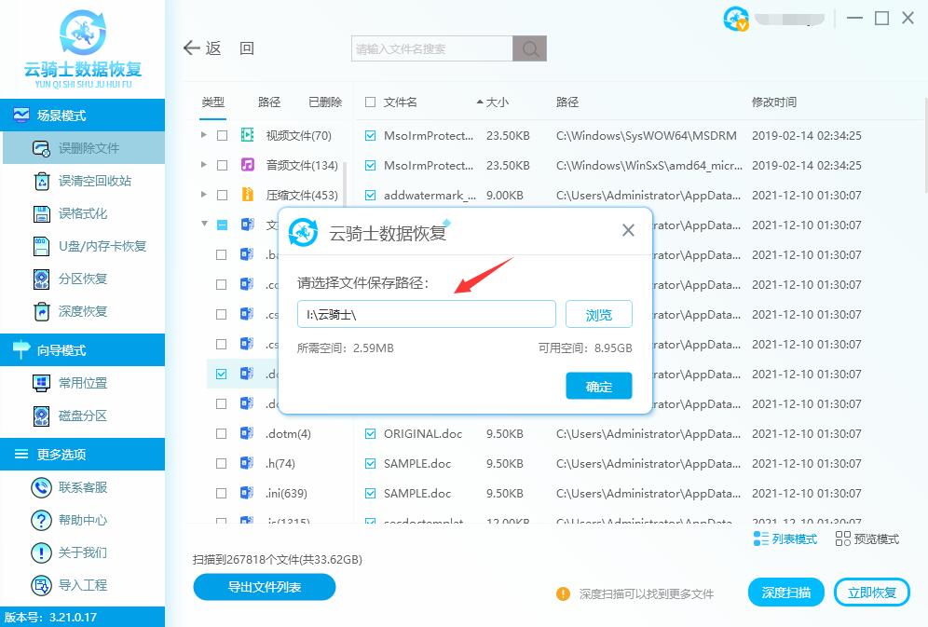Tick the 音频文件(134) checkbox
Screen dimensions: 928x627
(x=222, y=165)
